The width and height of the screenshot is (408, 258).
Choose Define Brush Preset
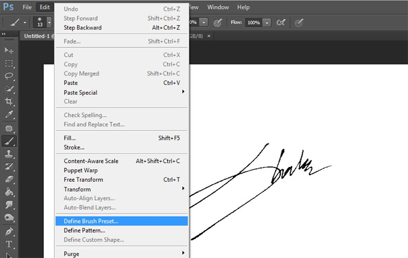[122, 221]
